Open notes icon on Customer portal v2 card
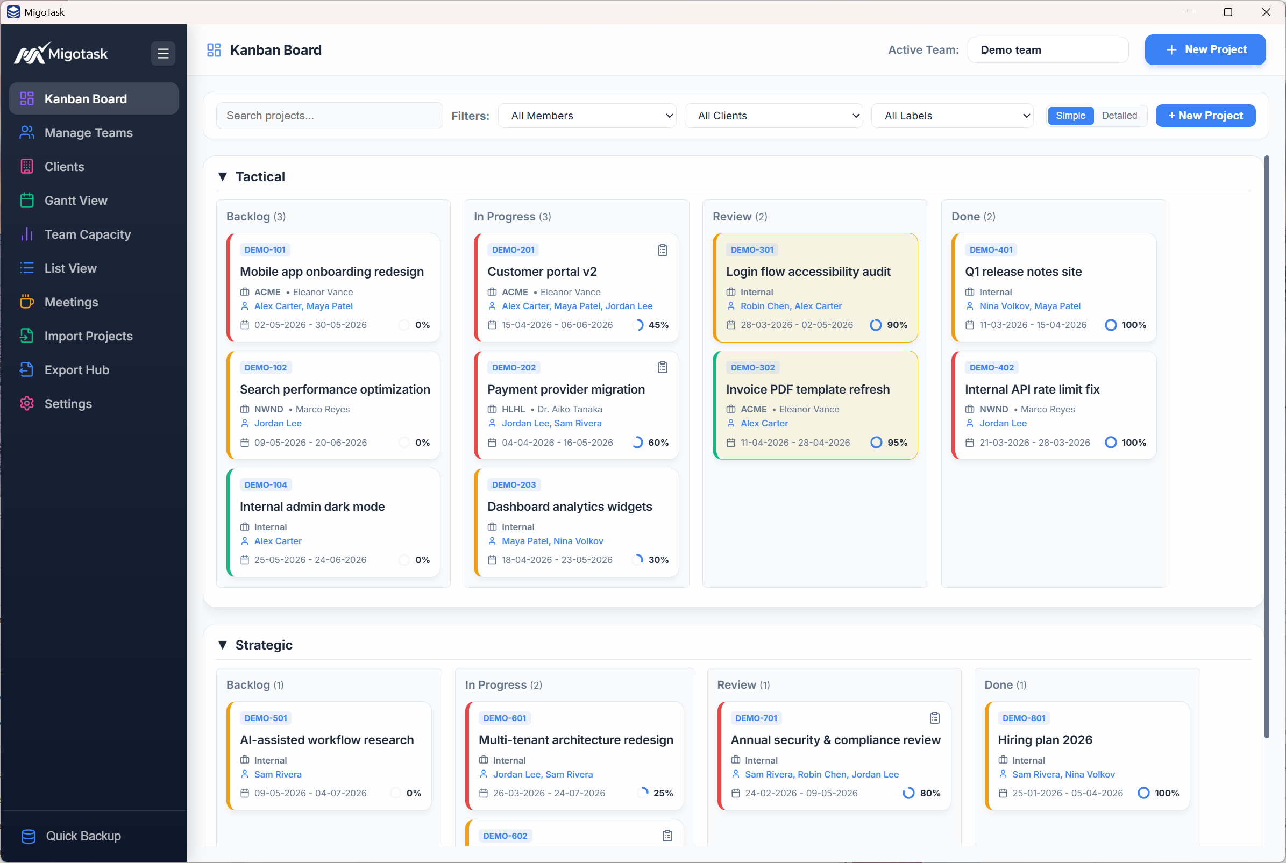The width and height of the screenshot is (1286, 863). point(662,250)
